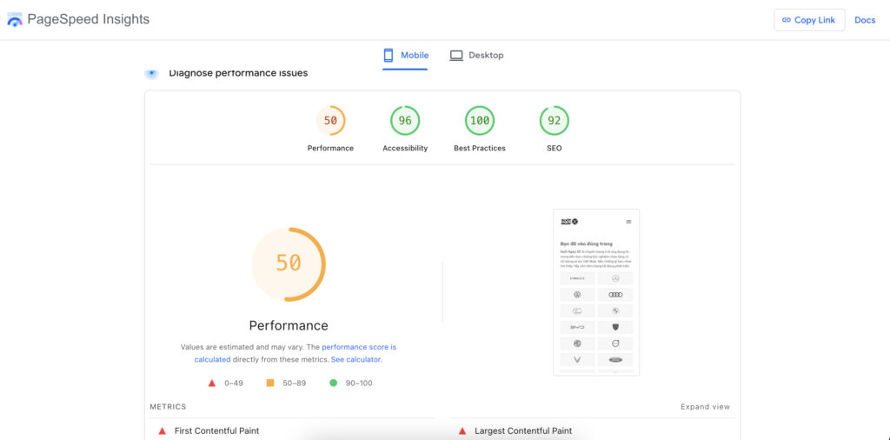
Task: Click the link chain icon in Copy Link
Action: coord(786,20)
